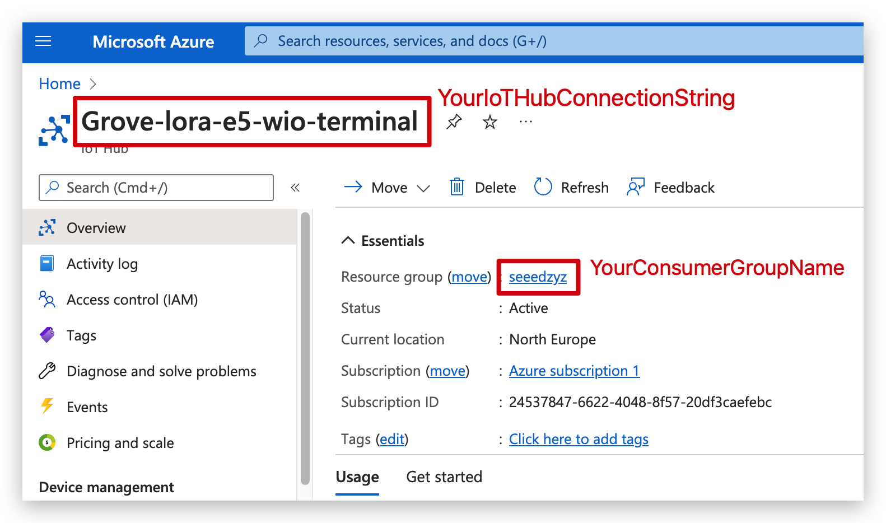The height and width of the screenshot is (523, 886).
Task: Click move link next to Subscription
Action: click(447, 371)
